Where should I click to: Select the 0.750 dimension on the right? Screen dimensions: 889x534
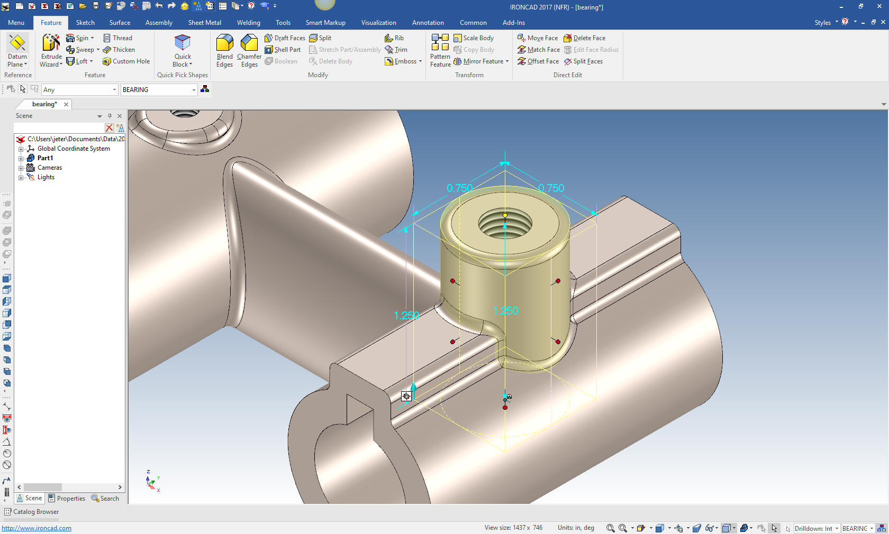point(551,188)
